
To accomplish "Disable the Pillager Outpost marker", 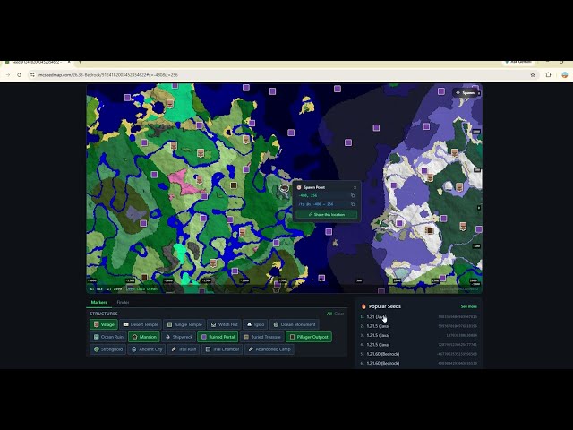I will tap(309, 337).
